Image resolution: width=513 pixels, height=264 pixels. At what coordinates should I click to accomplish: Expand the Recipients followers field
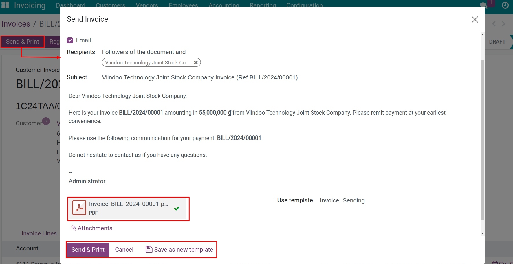pos(144,52)
